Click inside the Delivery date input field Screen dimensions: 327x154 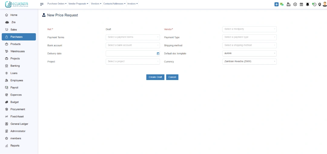[x=131, y=53]
